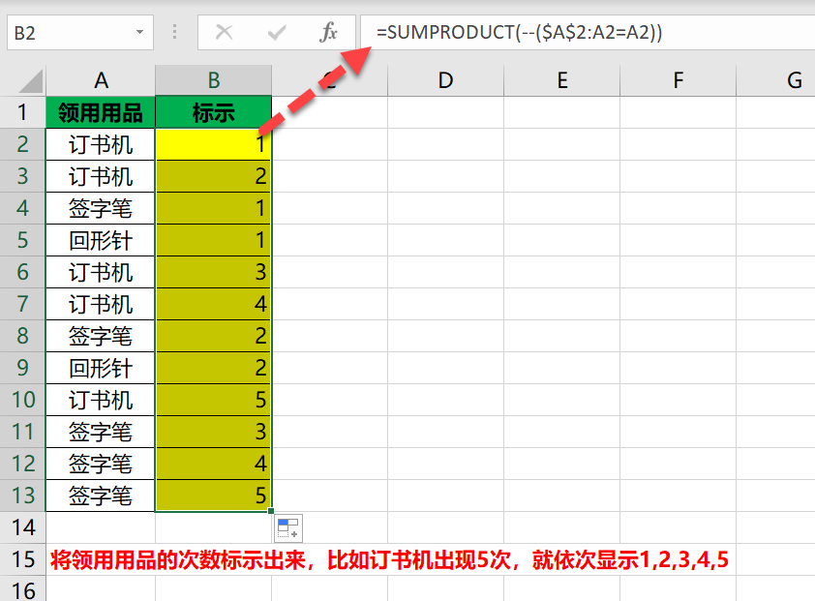Screen dimensions: 815x601
Task: Select row 8 header
Action: click(x=23, y=336)
